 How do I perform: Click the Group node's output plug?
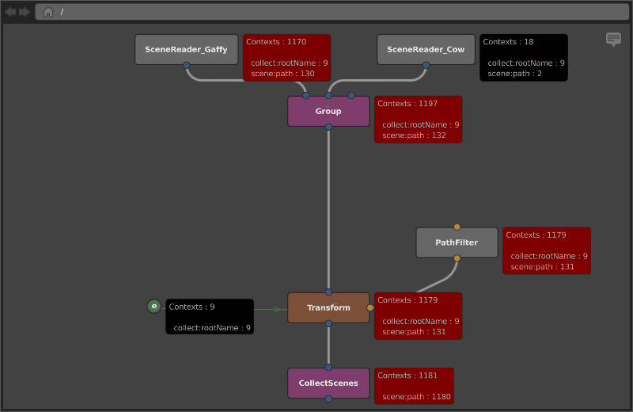click(x=328, y=127)
